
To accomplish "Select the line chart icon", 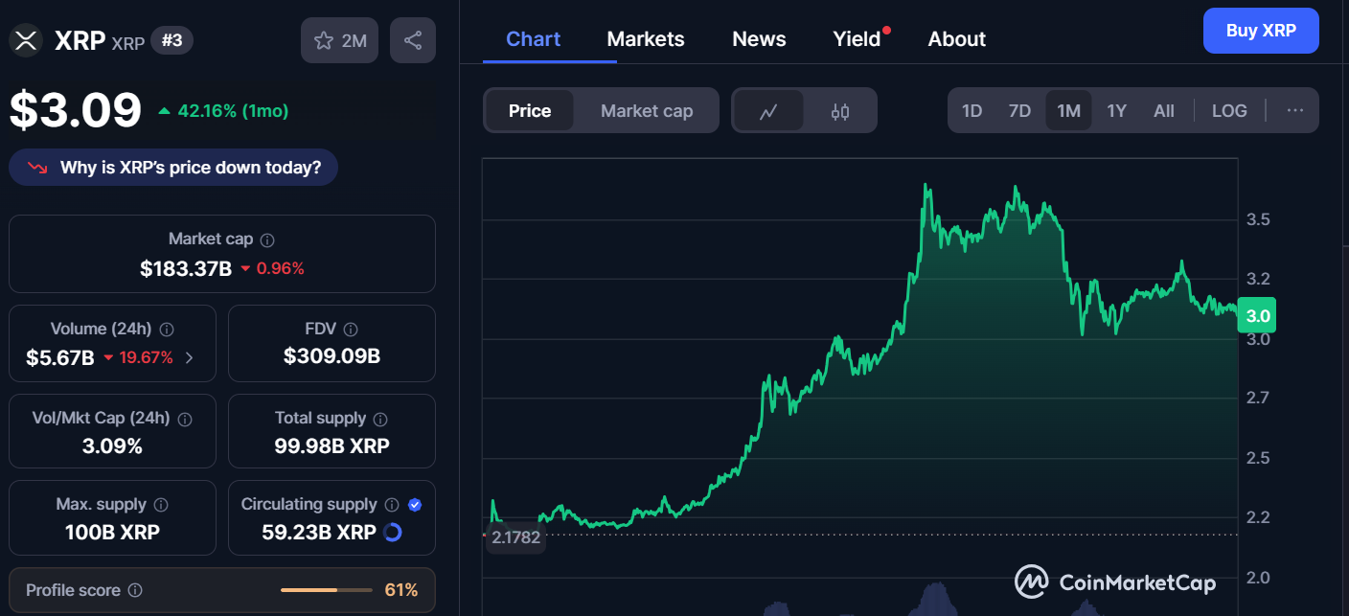I will pyautogui.click(x=769, y=110).
